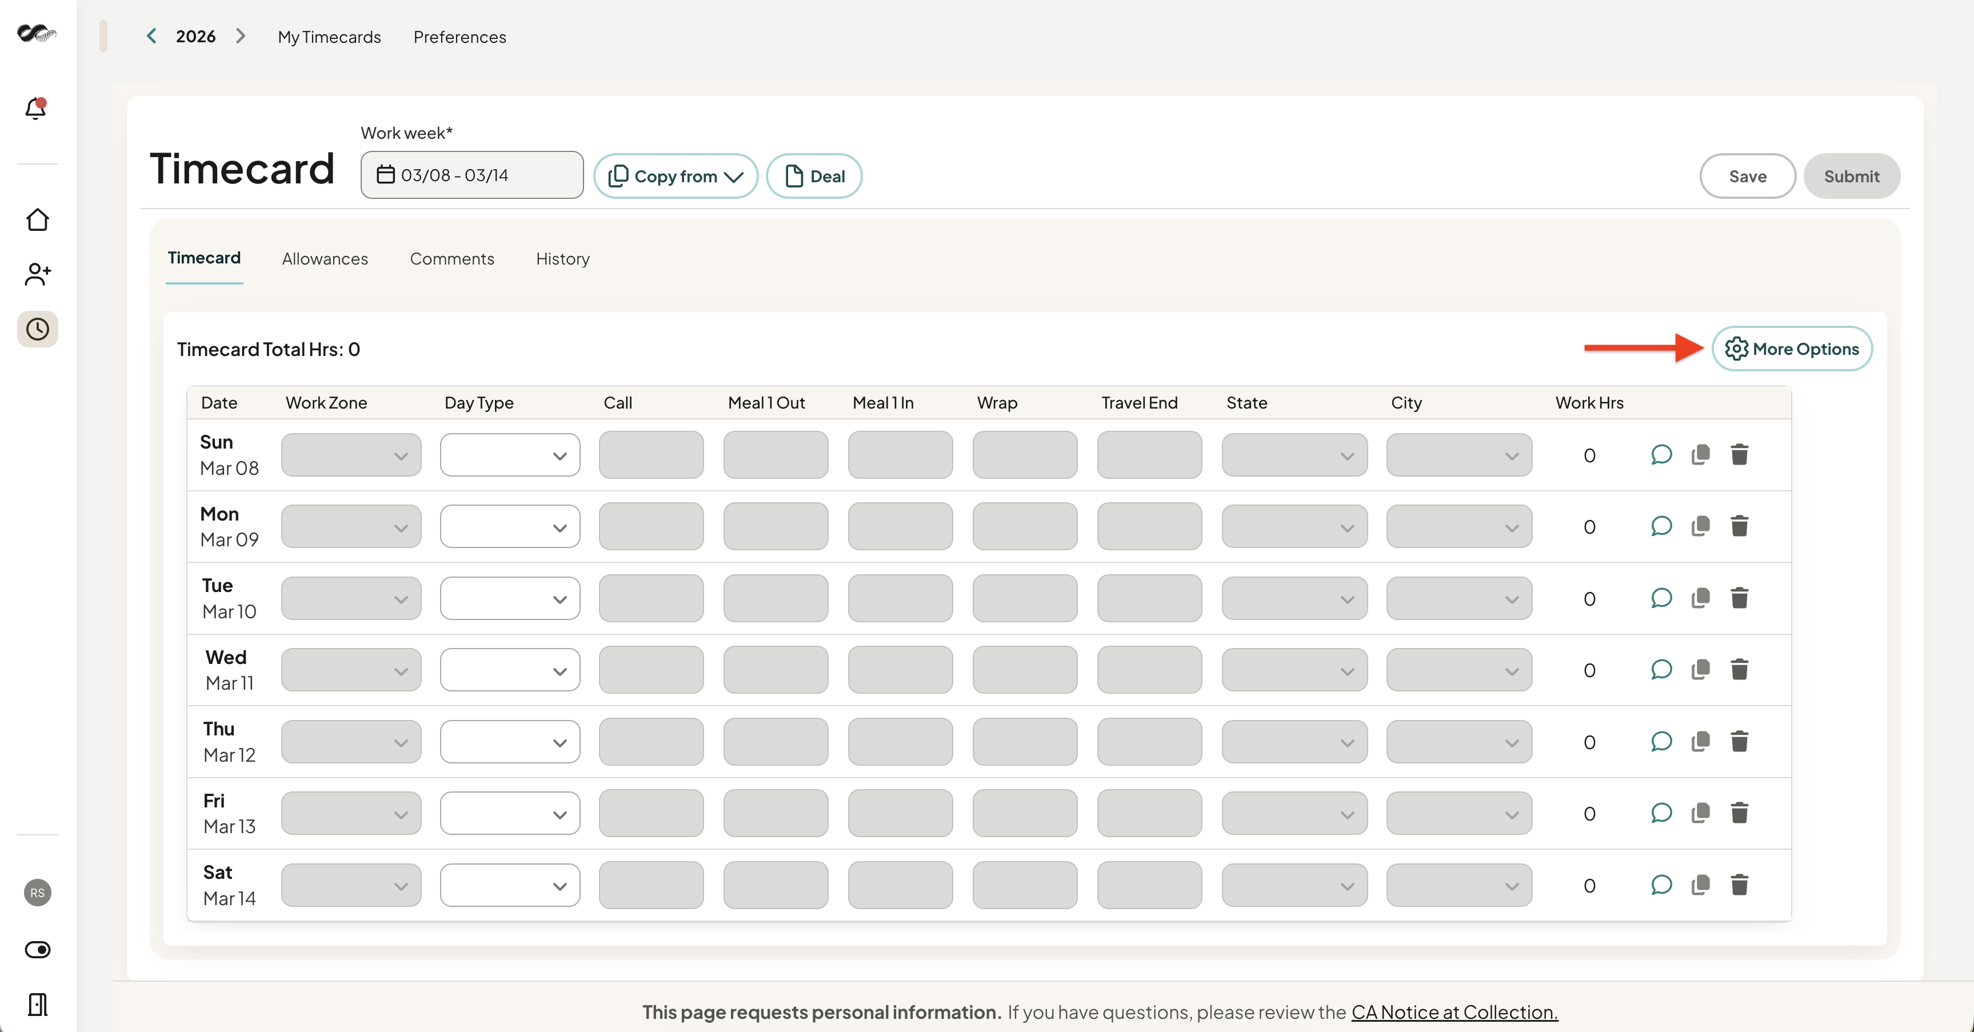
Task: Click the Submit button
Action: click(1851, 176)
